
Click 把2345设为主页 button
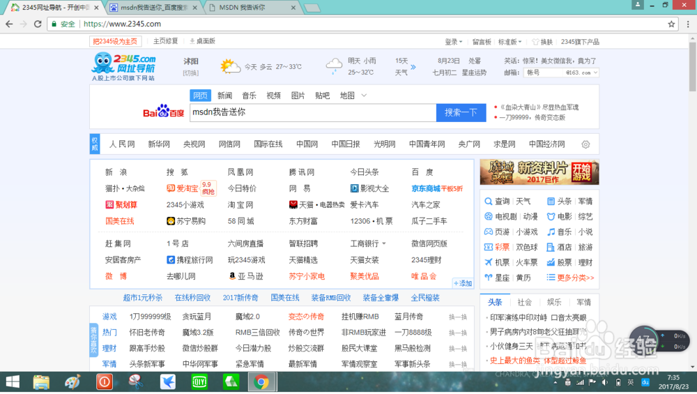115,41
